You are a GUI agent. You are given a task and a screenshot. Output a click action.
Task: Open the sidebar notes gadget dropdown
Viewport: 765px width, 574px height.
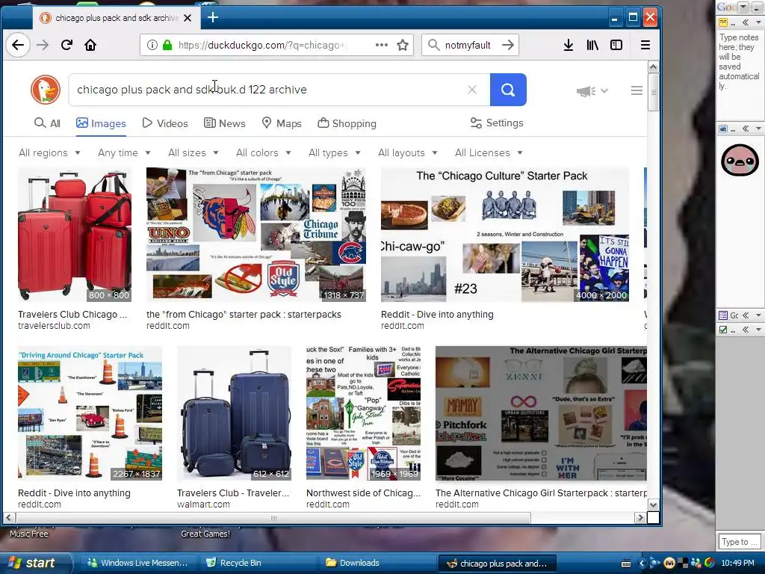click(x=758, y=22)
